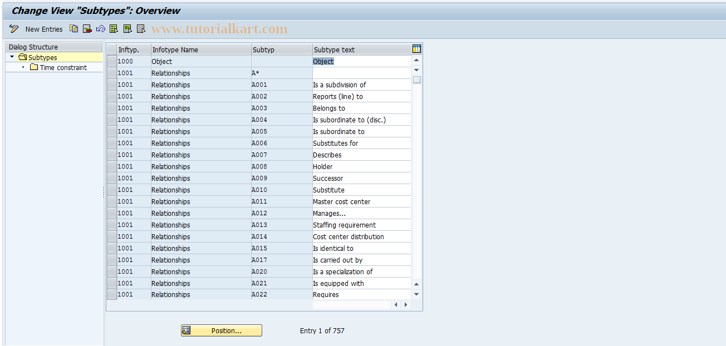726x346 pixels.
Task: Click the 'Is equipped with' text field
Action: 362,283
